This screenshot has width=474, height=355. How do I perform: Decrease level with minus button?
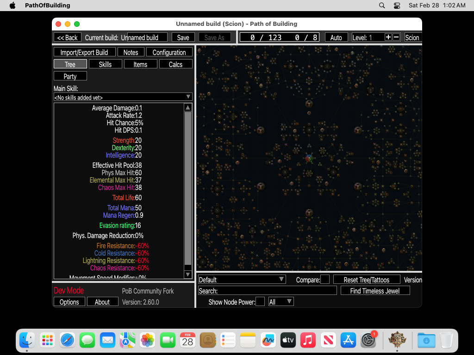396,37
